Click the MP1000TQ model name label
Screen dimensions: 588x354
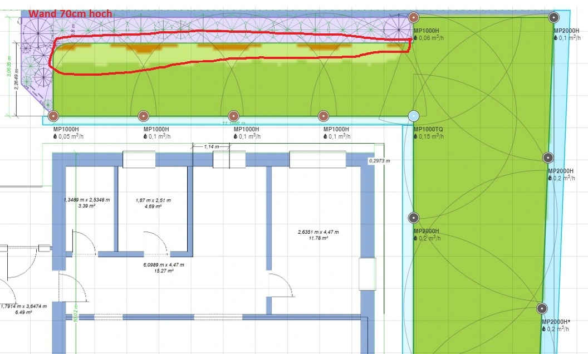coord(428,129)
